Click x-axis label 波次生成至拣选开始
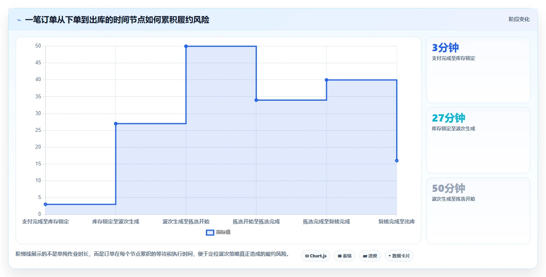Viewport: 546px width, 277px height. pos(186,221)
